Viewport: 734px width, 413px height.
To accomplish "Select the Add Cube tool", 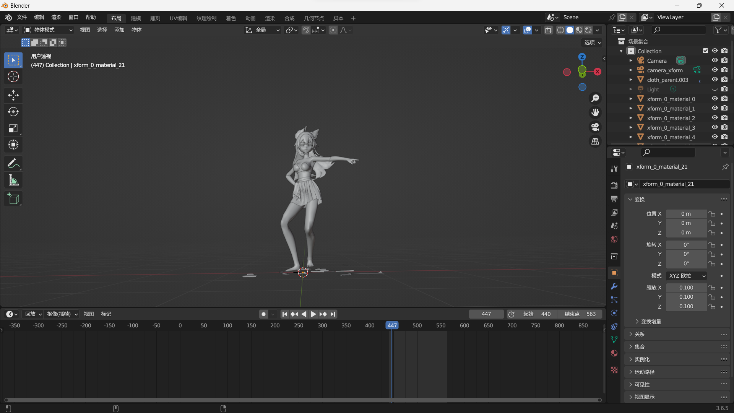I will pos(13,199).
